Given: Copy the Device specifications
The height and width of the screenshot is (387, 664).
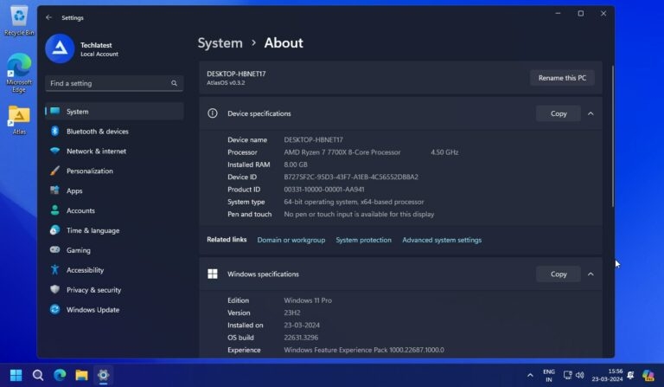Looking at the screenshot, I should pyautogui.click(x=559, y=113).
